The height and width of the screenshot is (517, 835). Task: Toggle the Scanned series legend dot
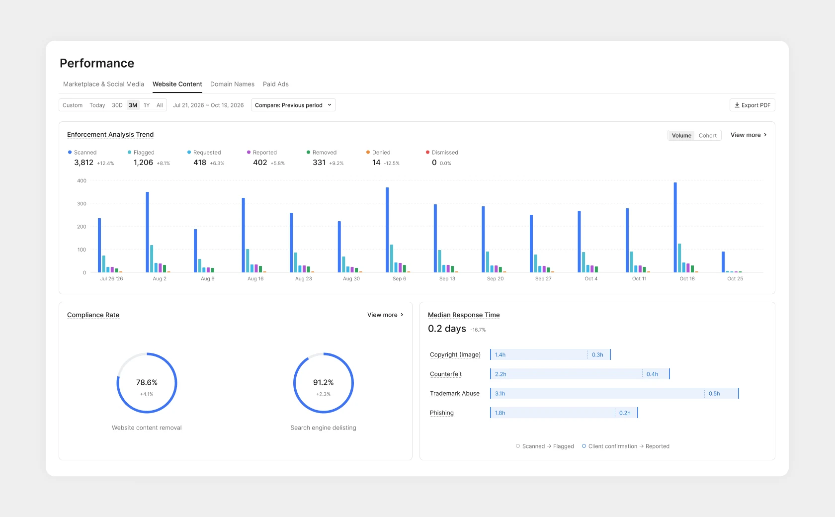(x=70, y=152)
